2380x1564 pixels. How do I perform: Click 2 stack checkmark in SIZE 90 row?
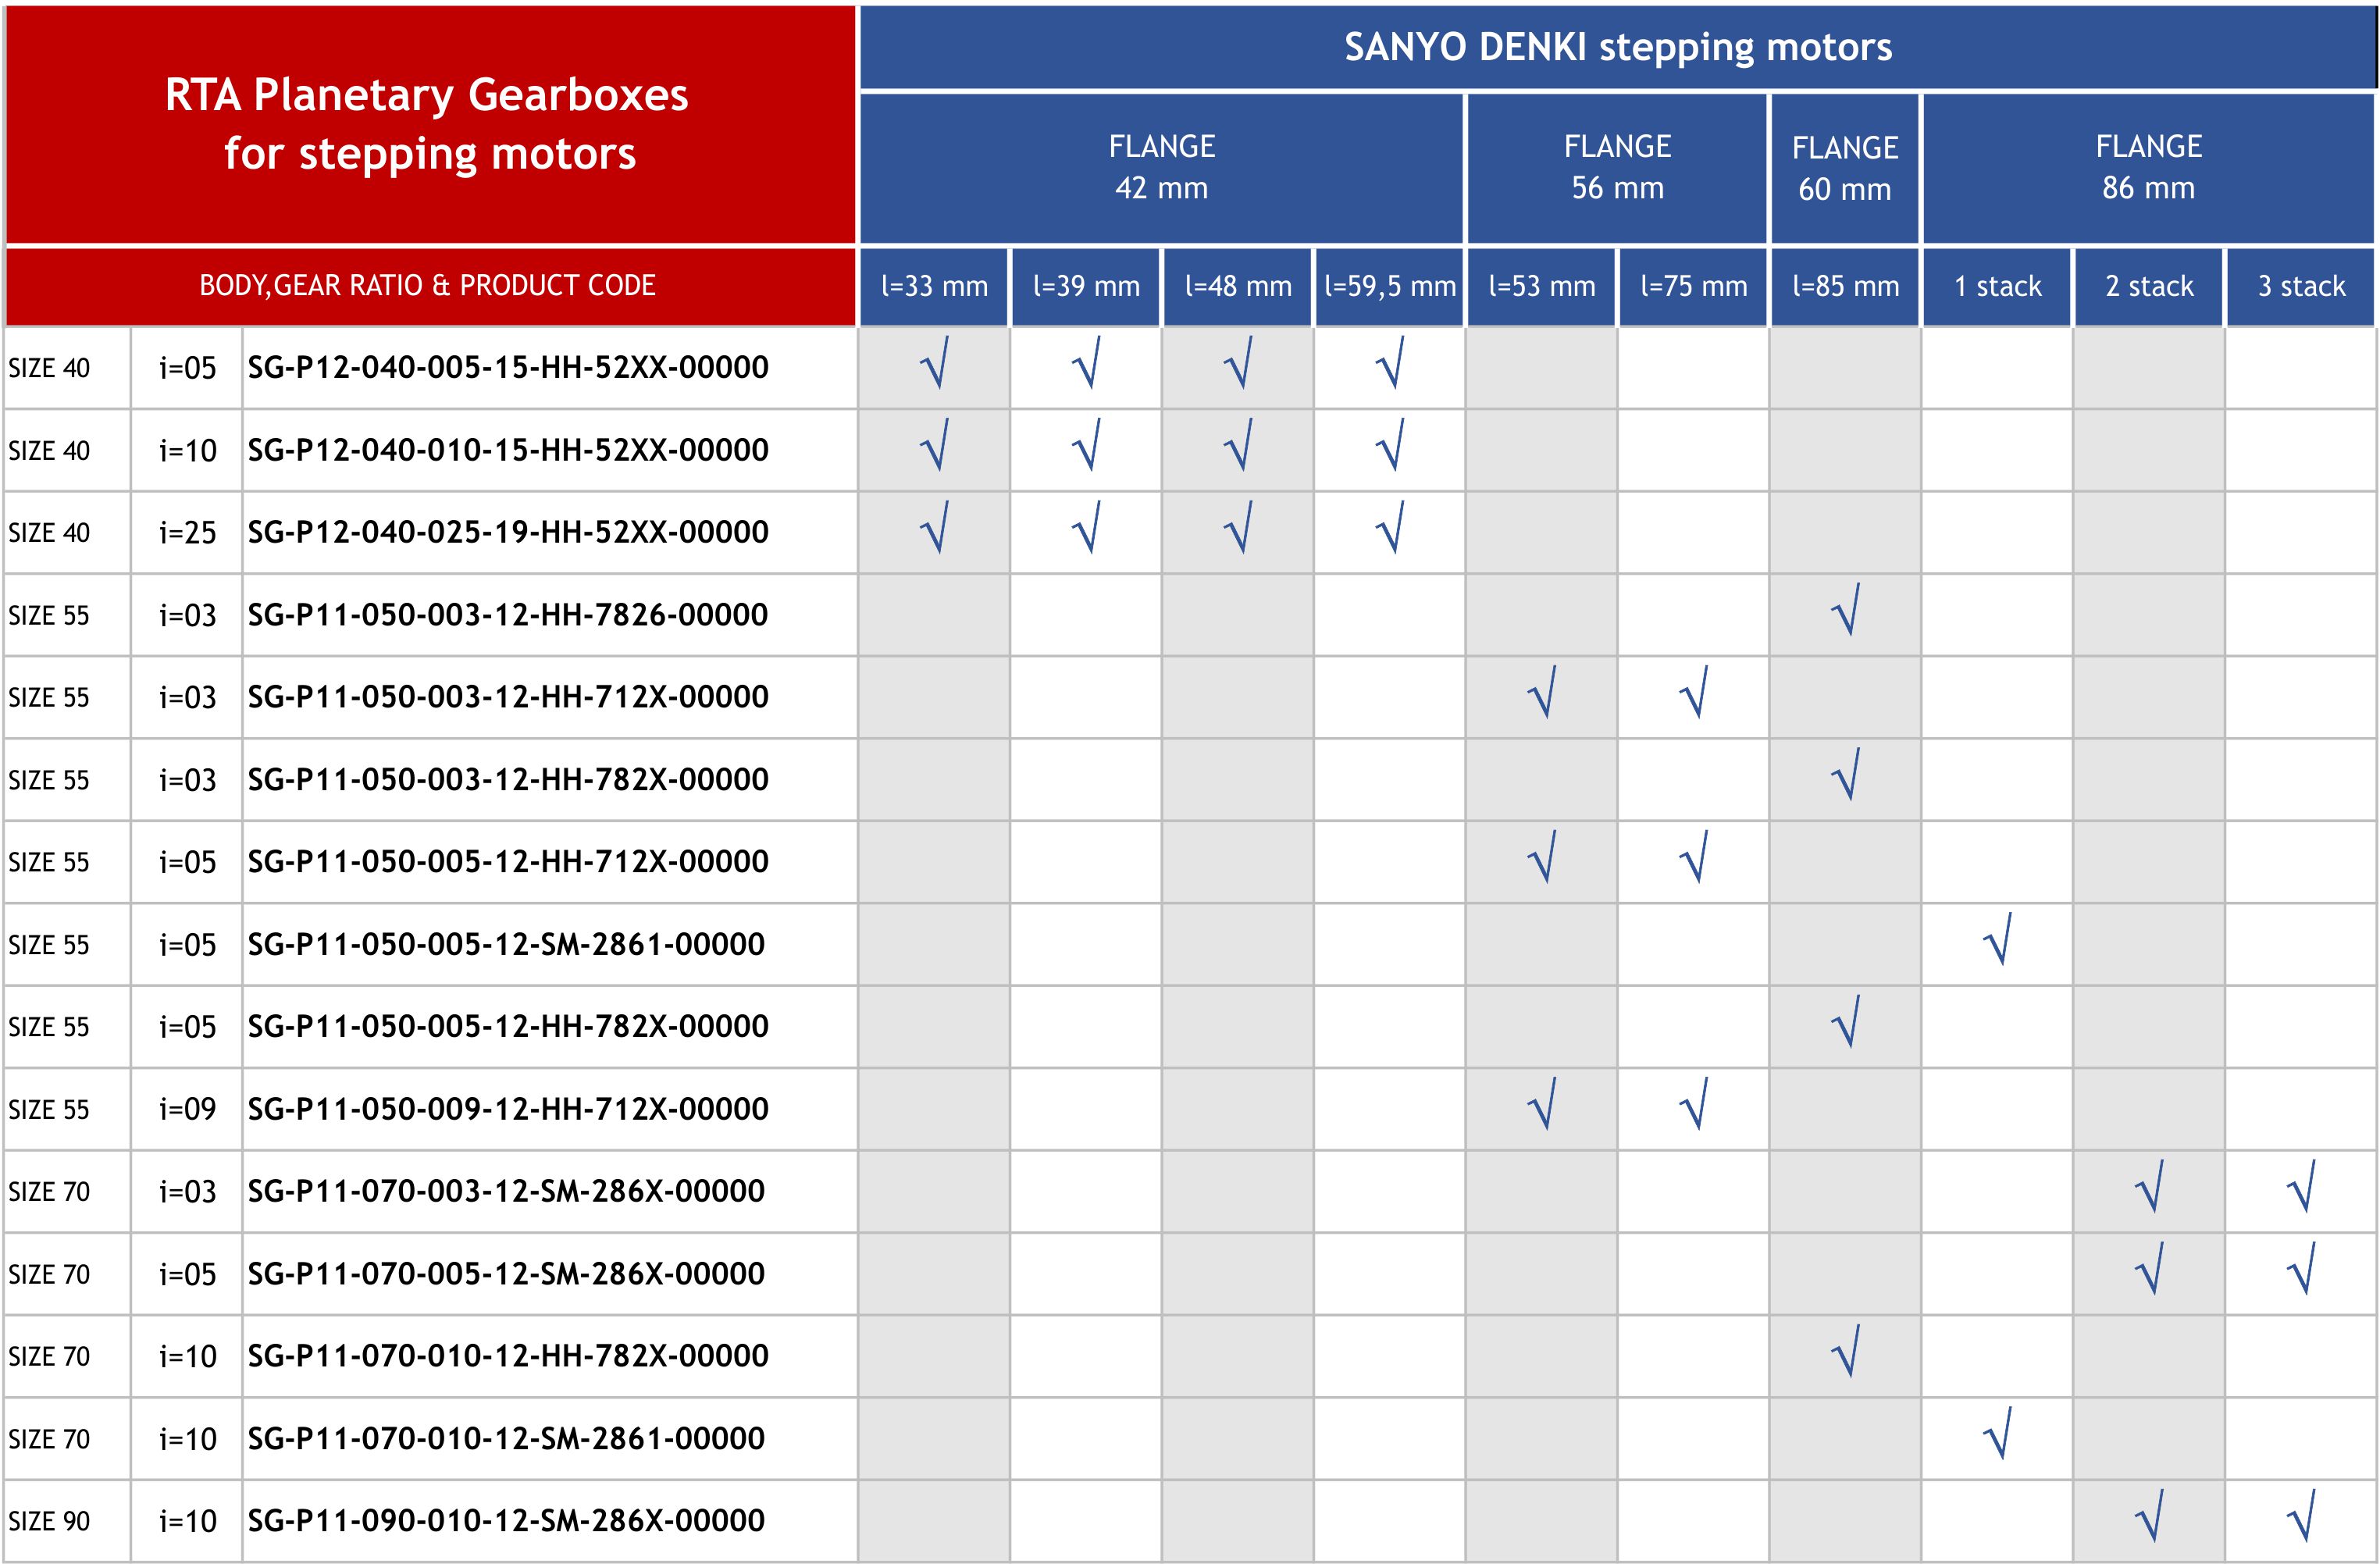point(2149,1516)
